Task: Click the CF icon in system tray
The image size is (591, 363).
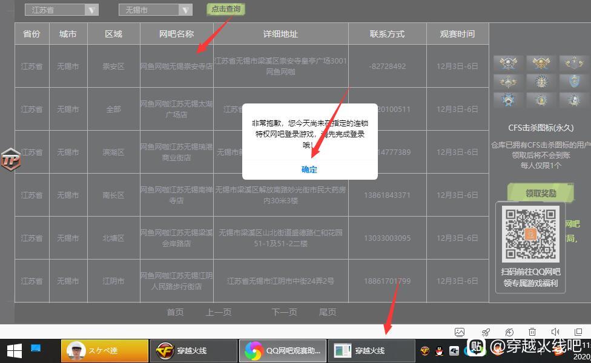Action: point(425,351)
